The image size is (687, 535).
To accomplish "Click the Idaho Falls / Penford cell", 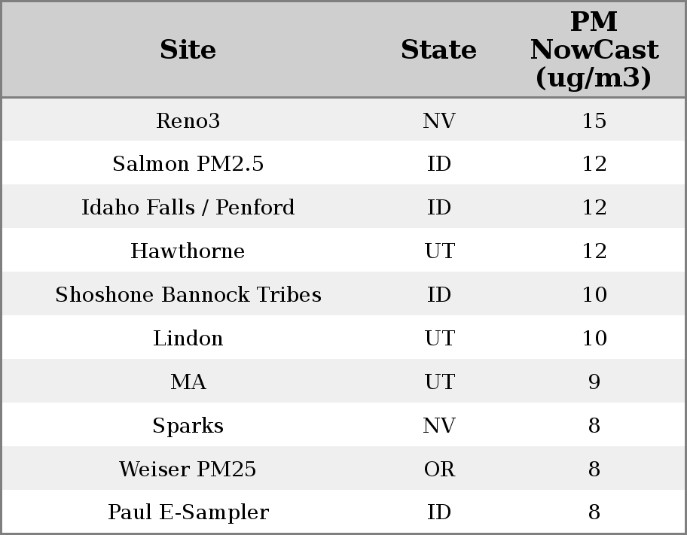I will click(188, 208).
